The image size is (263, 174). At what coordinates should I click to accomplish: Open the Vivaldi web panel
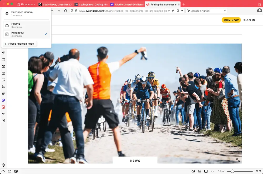(3, 107)
